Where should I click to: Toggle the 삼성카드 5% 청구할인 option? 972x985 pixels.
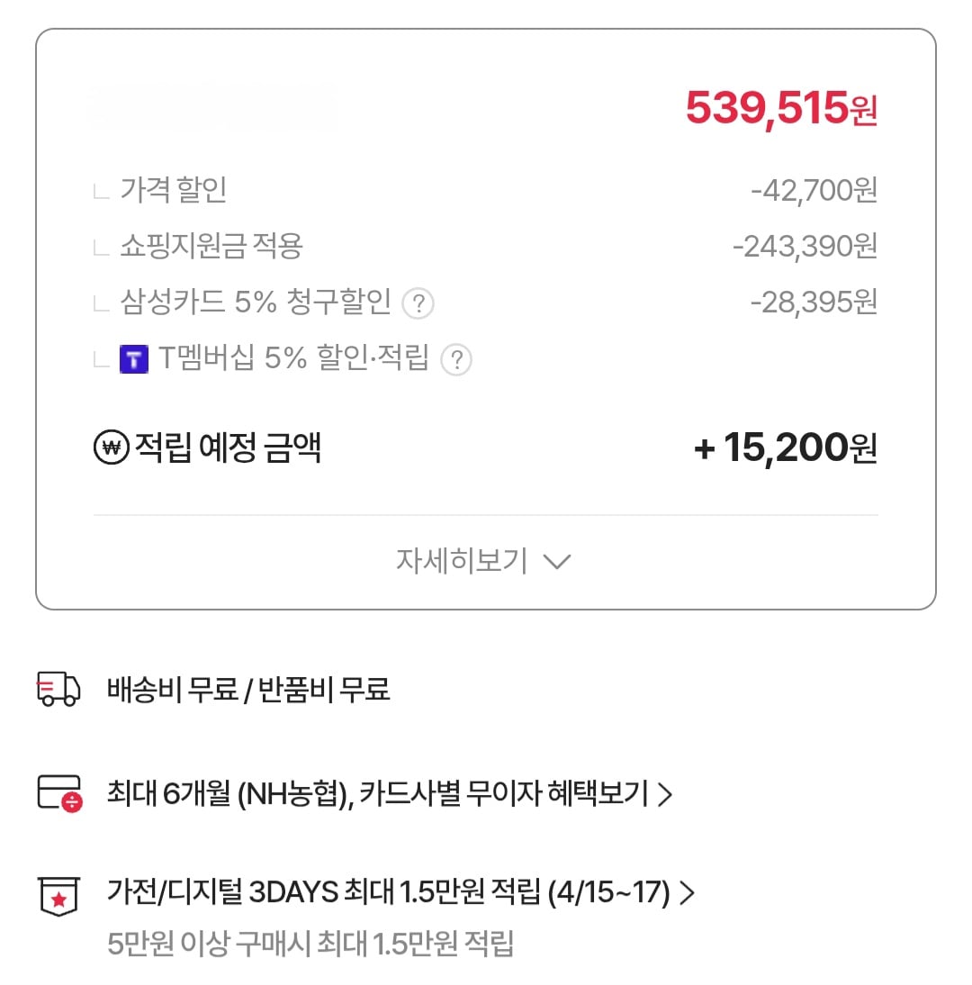click(252, 303)
